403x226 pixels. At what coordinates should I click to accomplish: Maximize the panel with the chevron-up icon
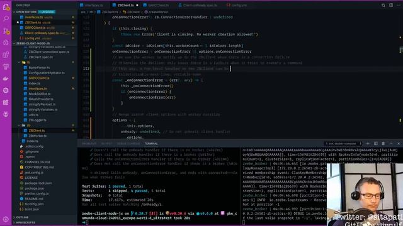coord(391,144)
